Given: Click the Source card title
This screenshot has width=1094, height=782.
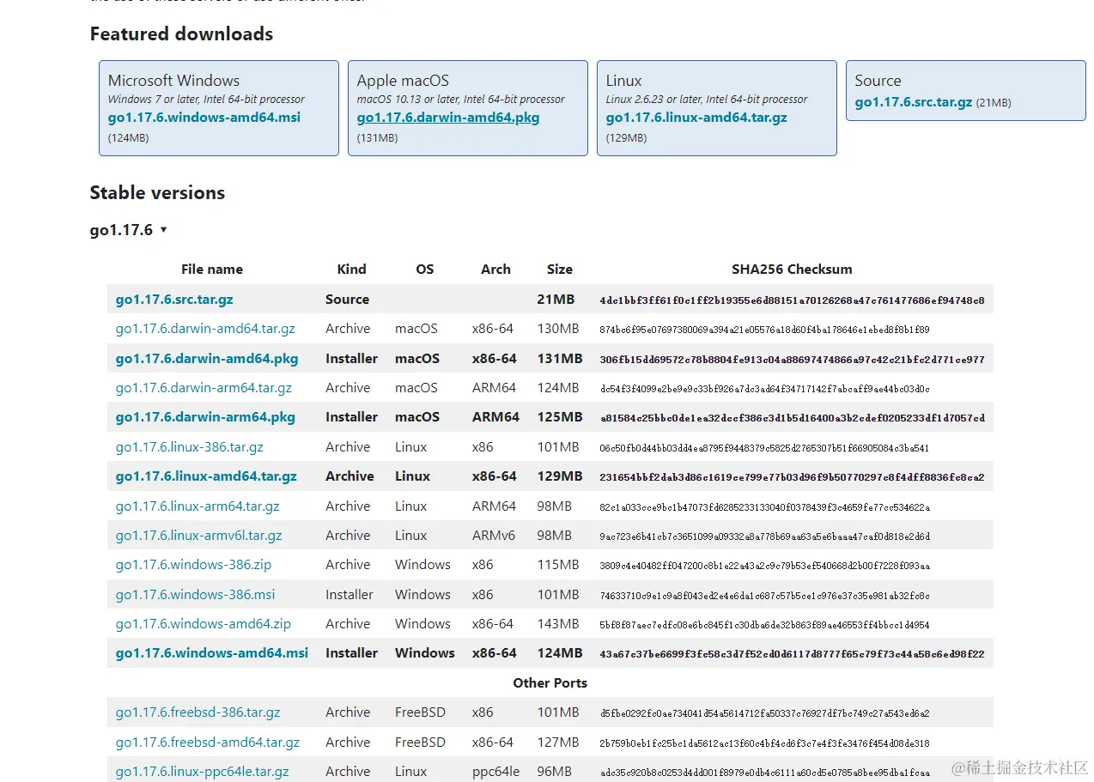Looking at the screenshot, I should tap(878, 81).
